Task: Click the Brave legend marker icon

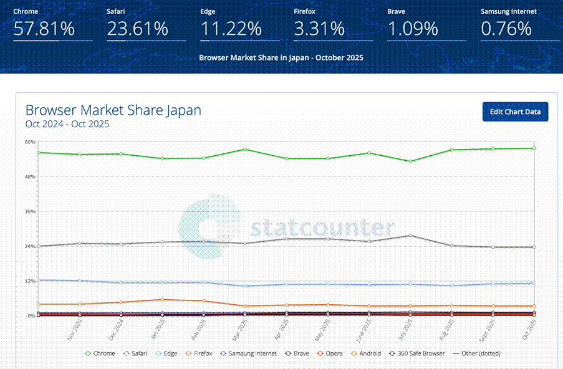Action: tap(288, 353)
